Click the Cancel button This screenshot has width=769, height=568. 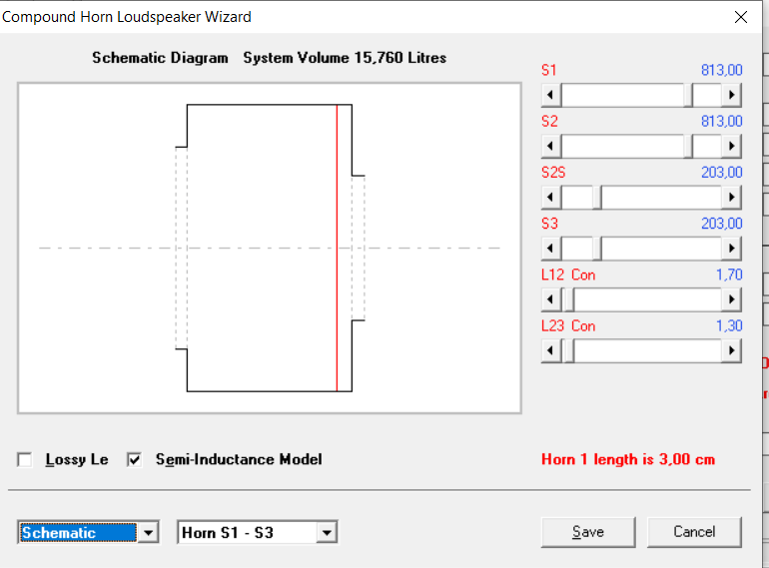694,532
